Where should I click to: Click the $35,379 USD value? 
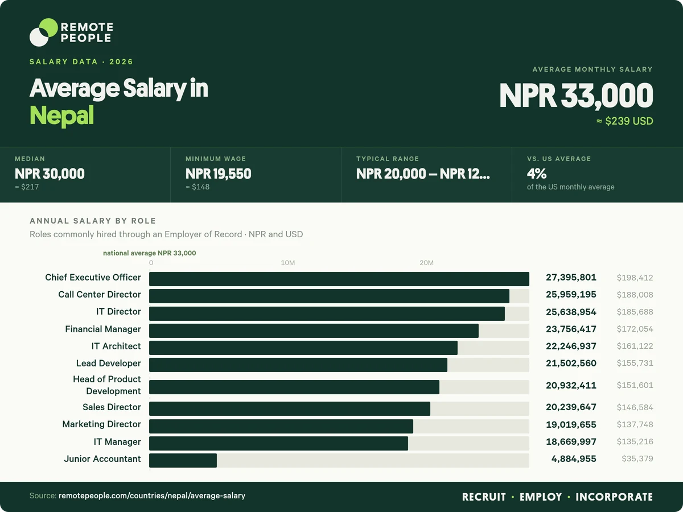pyautogui.click(x=637, y=459)
